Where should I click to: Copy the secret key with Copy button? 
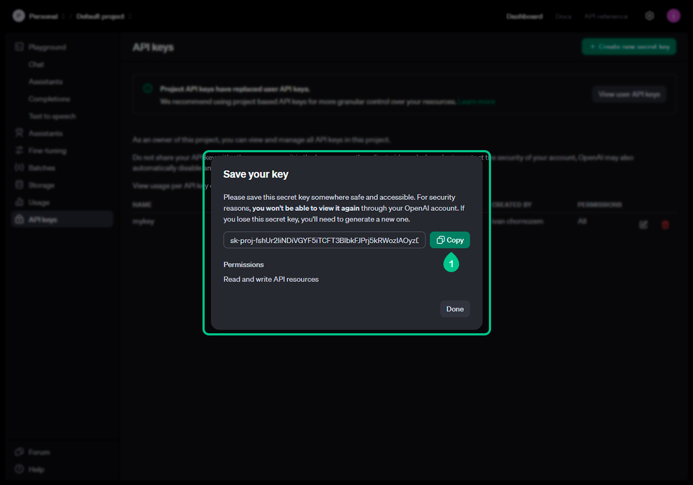coord(450,240)
